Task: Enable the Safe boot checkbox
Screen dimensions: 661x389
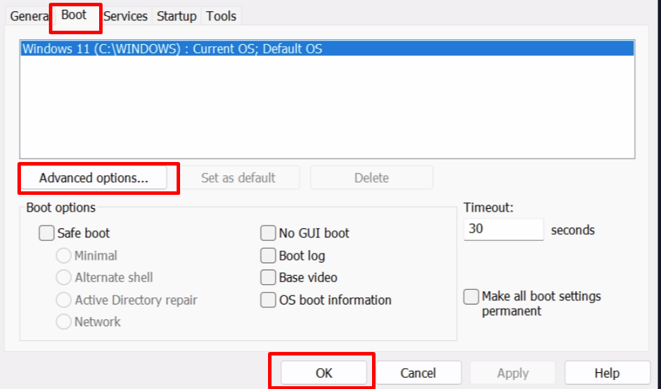Action: point(46,233)
